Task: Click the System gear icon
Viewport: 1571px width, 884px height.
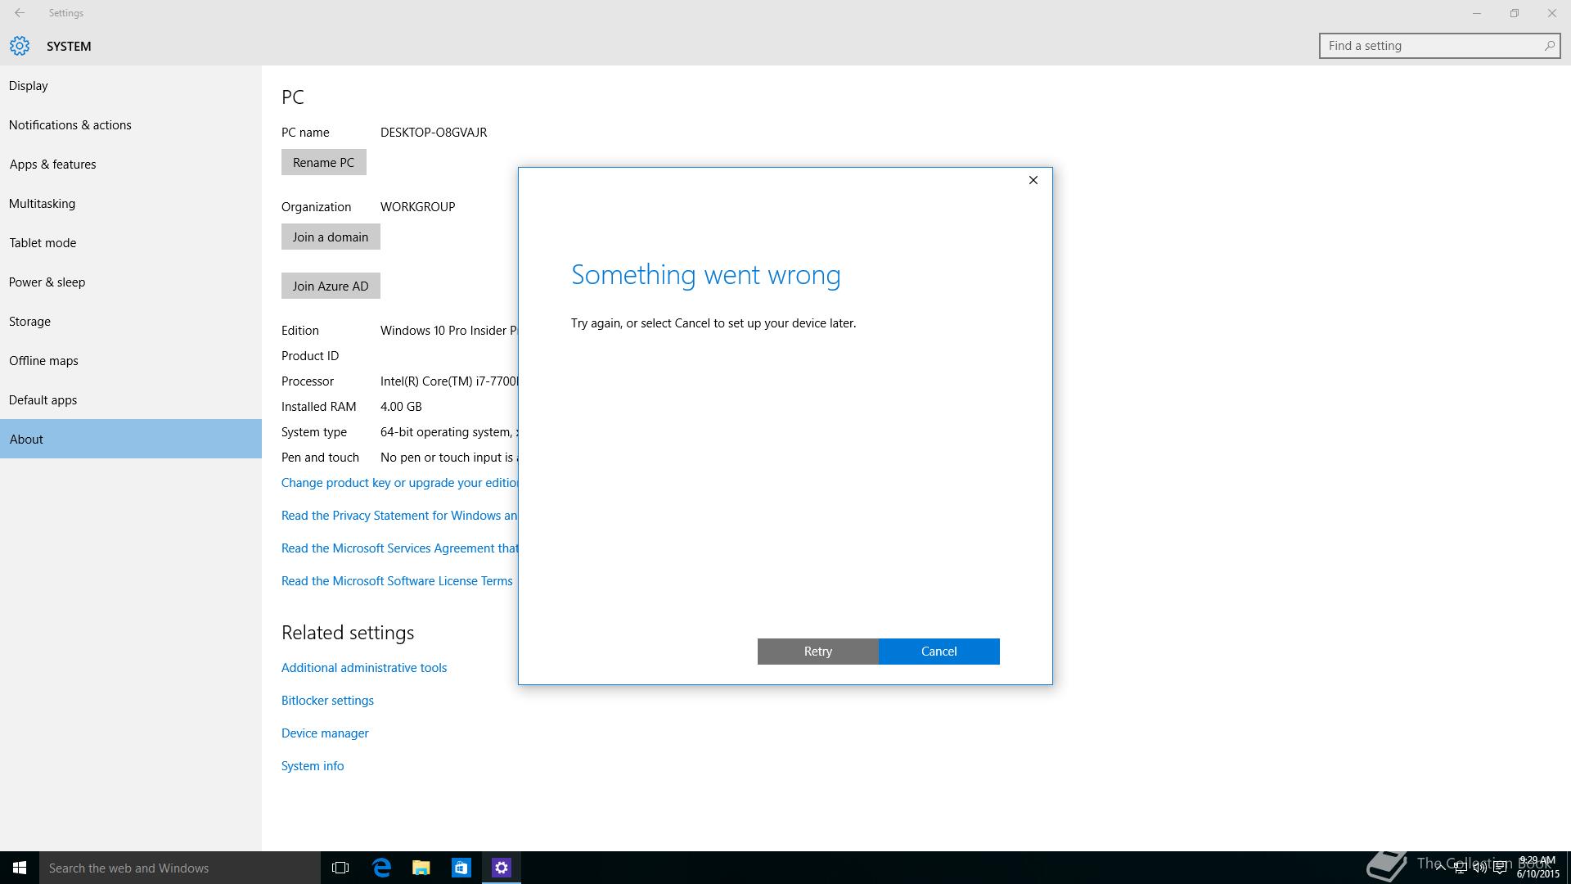Action: [x=20, y=46]
